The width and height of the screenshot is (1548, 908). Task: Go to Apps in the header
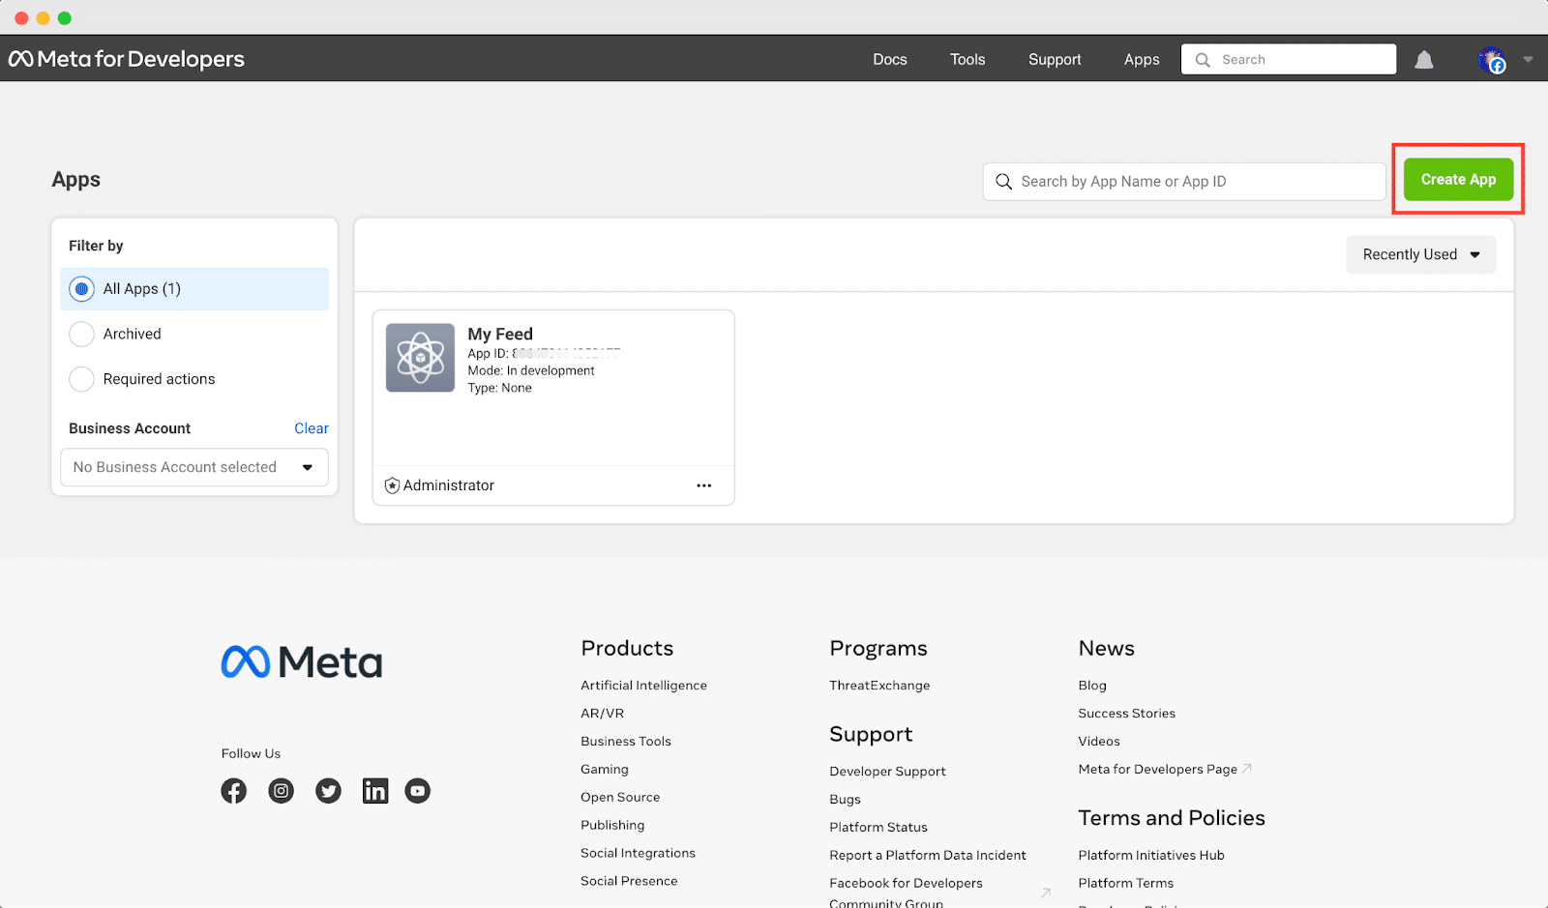click(1142, 60)
